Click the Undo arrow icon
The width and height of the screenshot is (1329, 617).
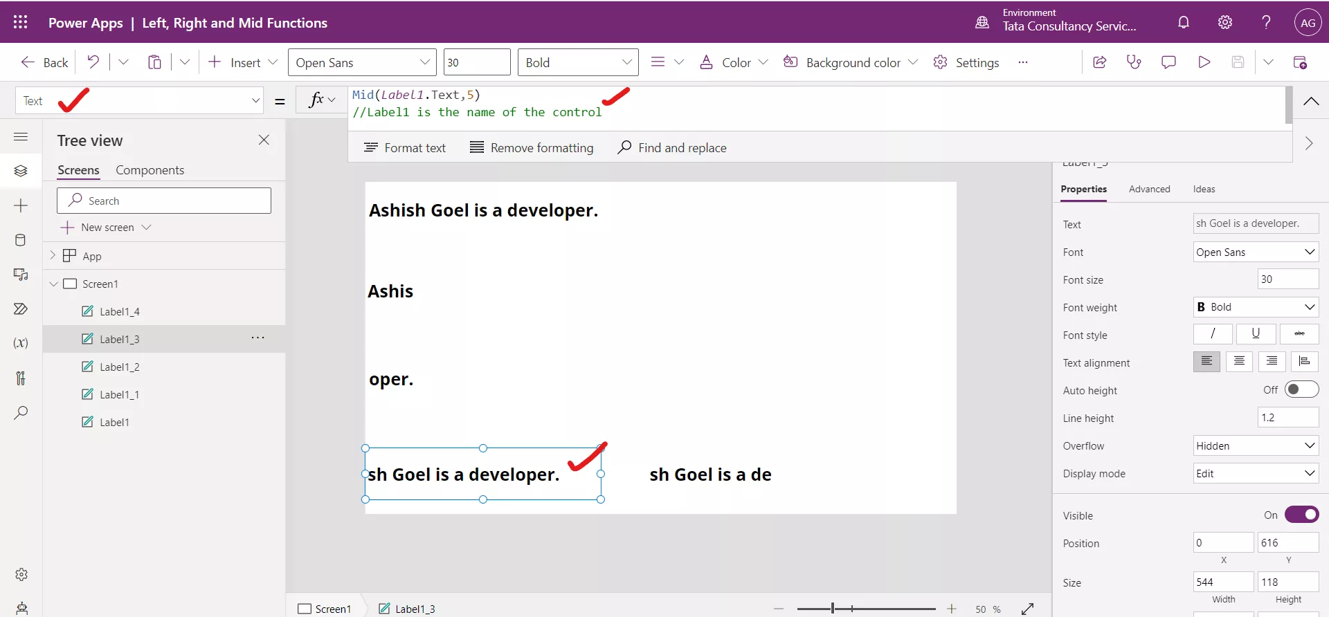tap(93, 62)
